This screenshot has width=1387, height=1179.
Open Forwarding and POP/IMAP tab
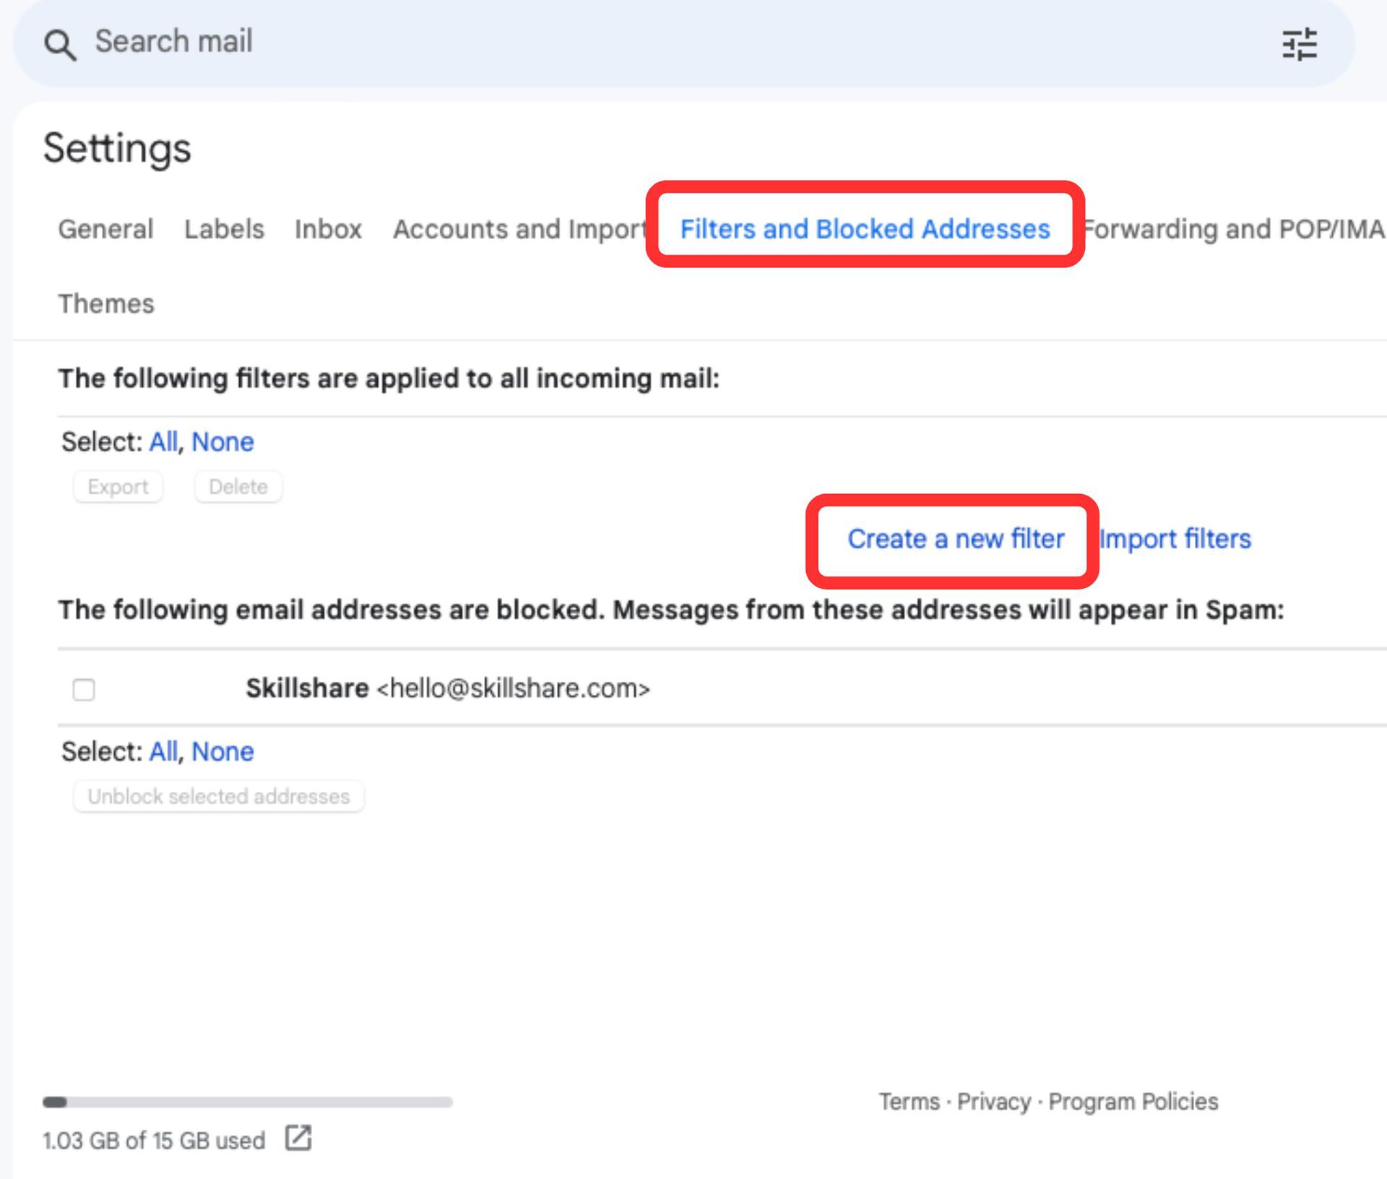[1234, 229]
